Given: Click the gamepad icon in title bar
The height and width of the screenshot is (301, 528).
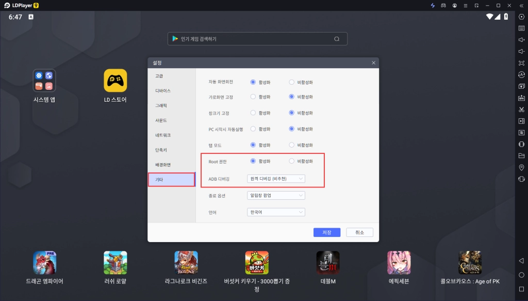Looking at the screenshot, I should [443, 5].
